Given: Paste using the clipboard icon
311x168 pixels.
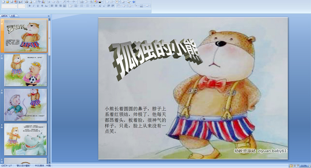Looking at the screenshot, I should click(x=58, y=2).
